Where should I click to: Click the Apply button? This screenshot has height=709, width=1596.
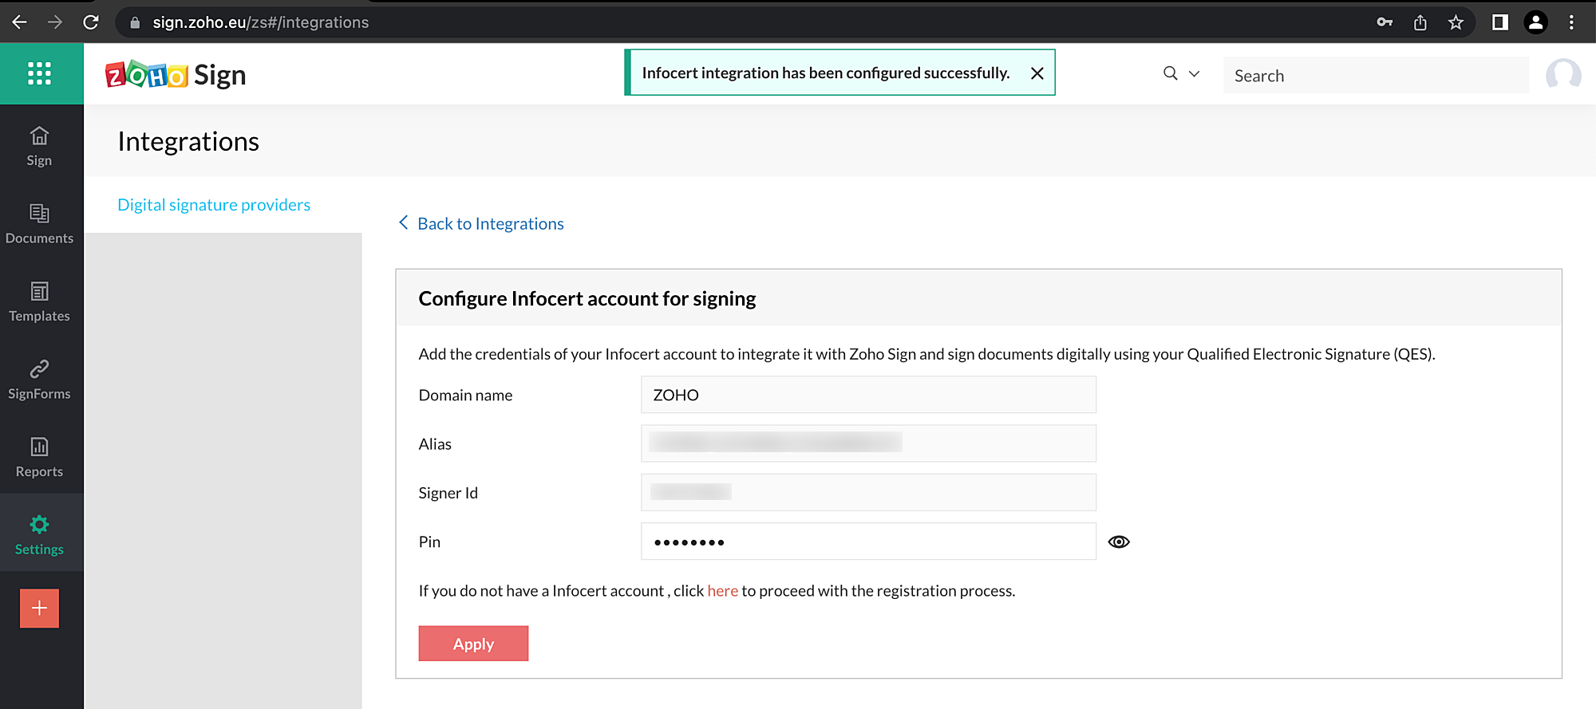click(473, 644)
